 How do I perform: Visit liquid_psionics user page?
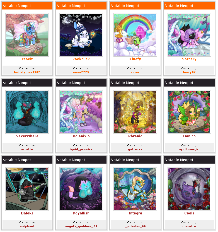point(81,150)
